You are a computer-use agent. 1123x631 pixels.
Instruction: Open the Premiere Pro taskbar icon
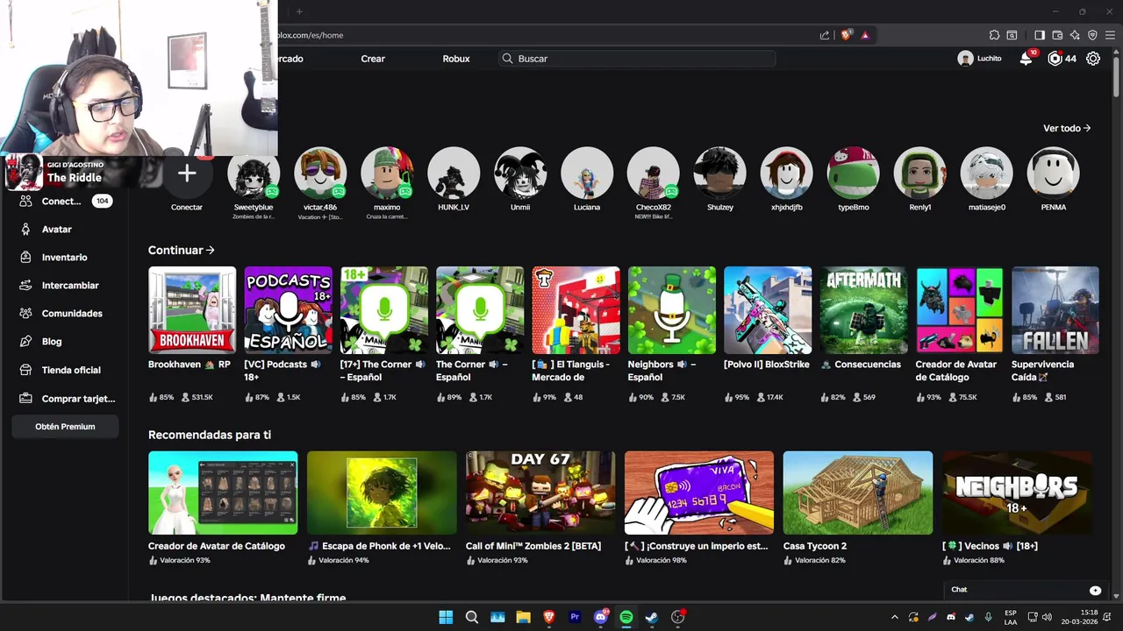[576, 617]
